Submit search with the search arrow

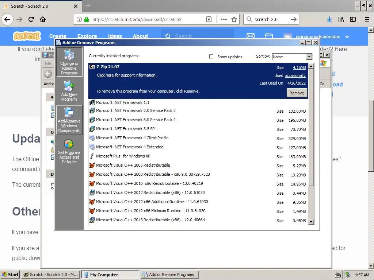click(294, 20)
